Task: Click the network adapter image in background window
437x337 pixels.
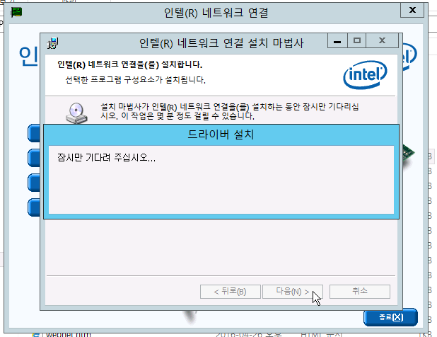Action: click(408, 155)
